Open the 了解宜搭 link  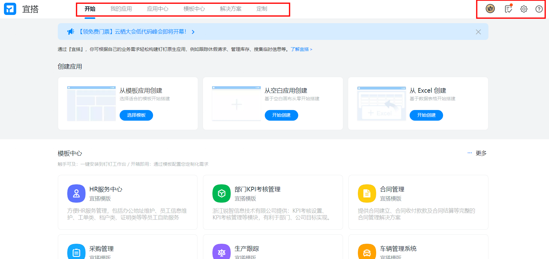(301, 49)
